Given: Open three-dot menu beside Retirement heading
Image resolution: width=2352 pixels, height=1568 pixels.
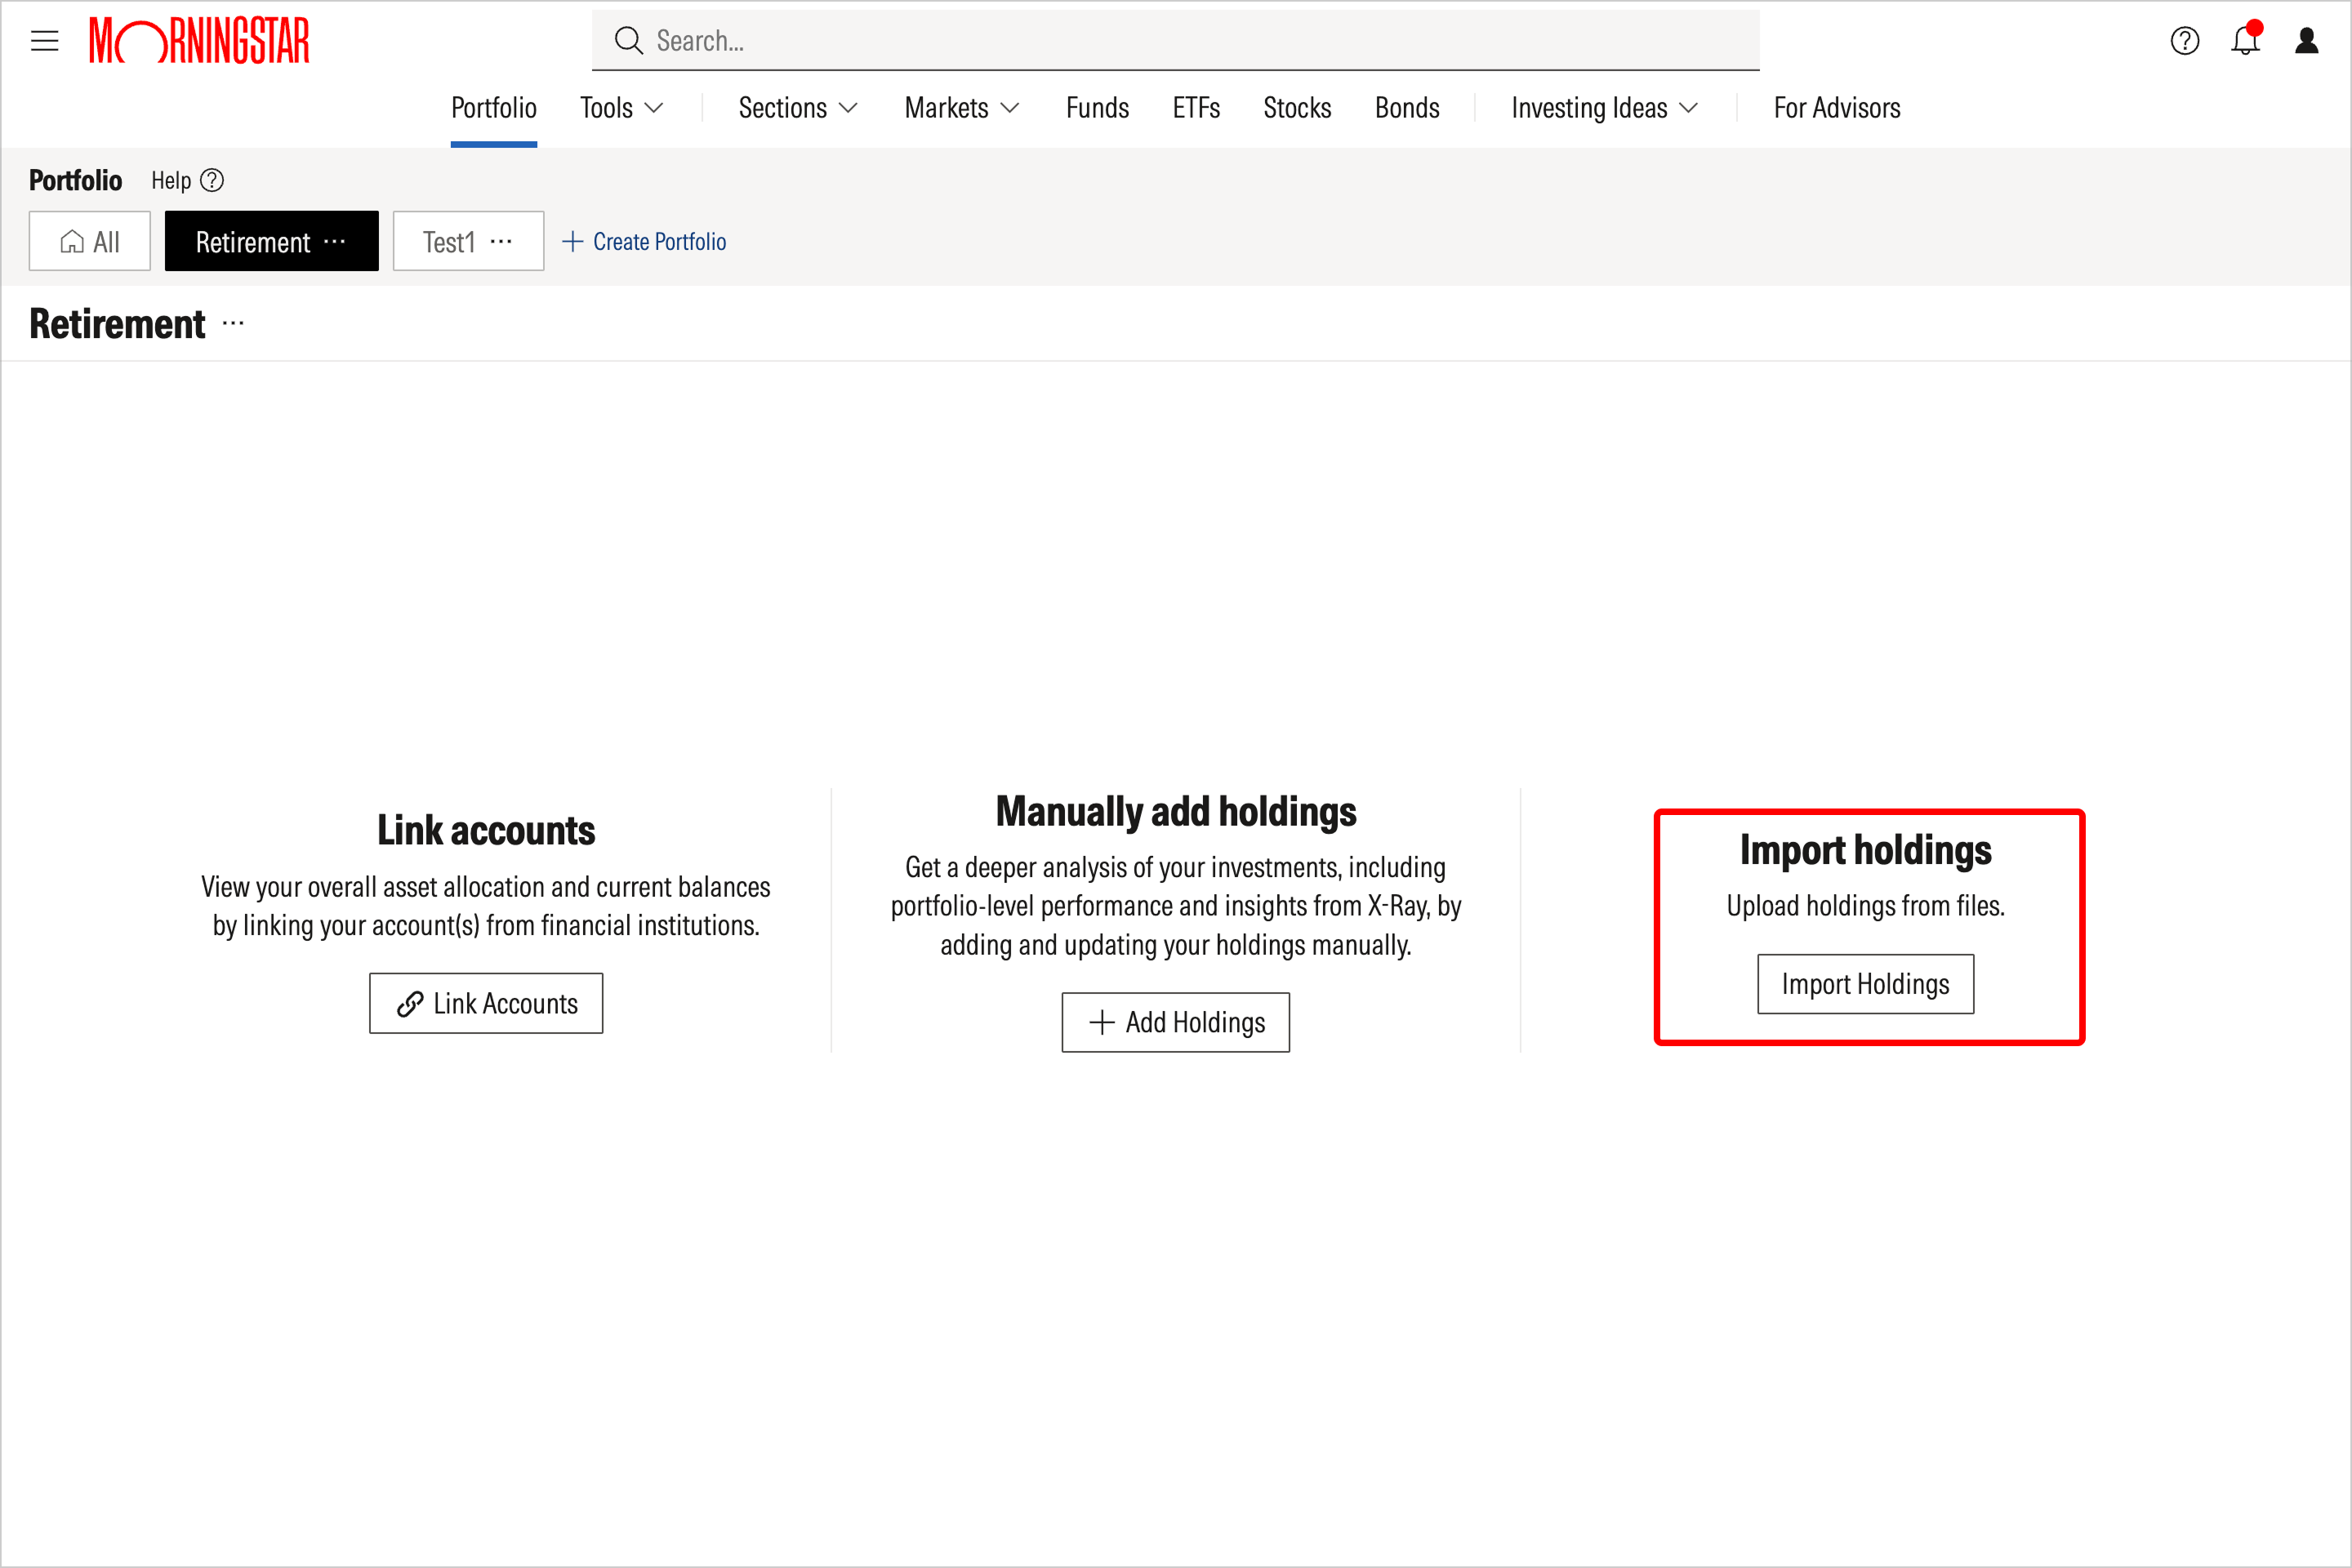Looking at the screenshot, I should [x=233, y=323].
